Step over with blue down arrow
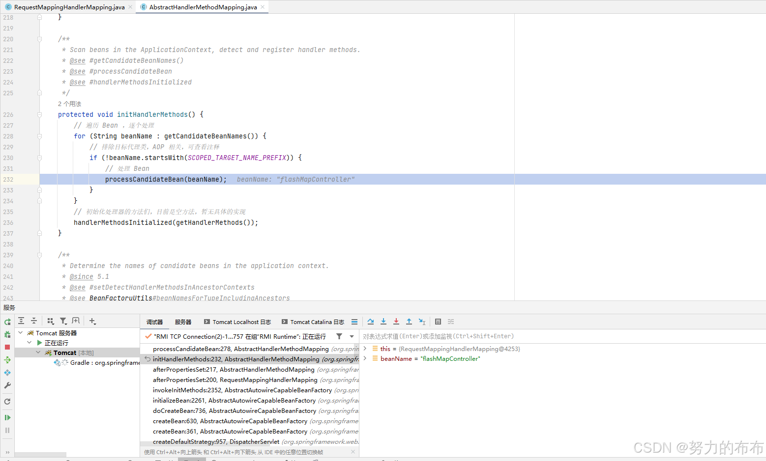This screenshot has width=766, height=461. 383,322
